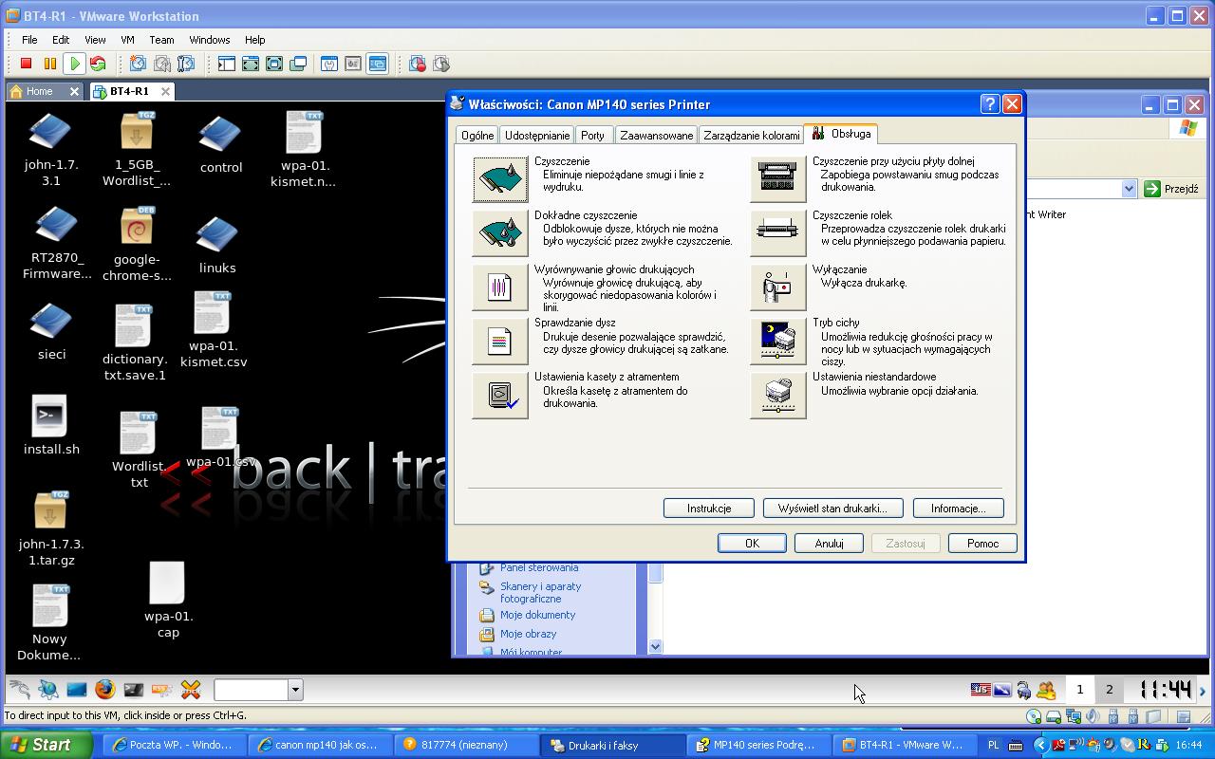Viewport: 1215px width, 759px height.
Task: Open the terminal icon in BackTrack panel
Action: tap(133, 690)
